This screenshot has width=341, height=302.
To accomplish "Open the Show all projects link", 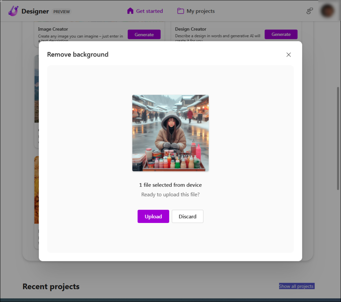I will click(297, 286).
